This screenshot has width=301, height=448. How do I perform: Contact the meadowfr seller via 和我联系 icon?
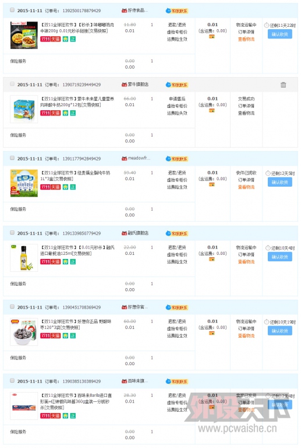(177, 159)
